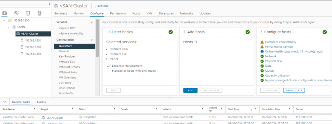Open the Networks tab
The width and height of the screenshot is (332, 124).
187,14
